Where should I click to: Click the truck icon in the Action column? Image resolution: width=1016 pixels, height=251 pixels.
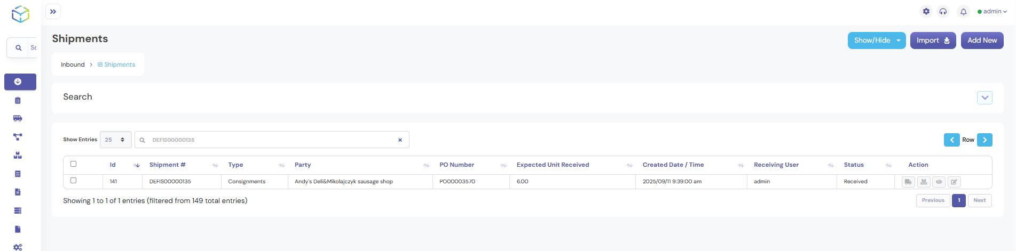908,182
